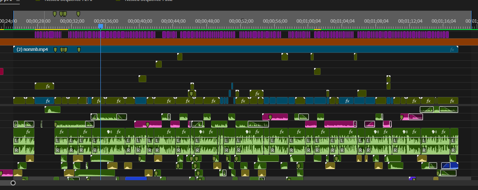Screen dimensions: 478x190
Task: Select the pink audio clip at the bottom left corner
Action: click(x=6, y=173)
